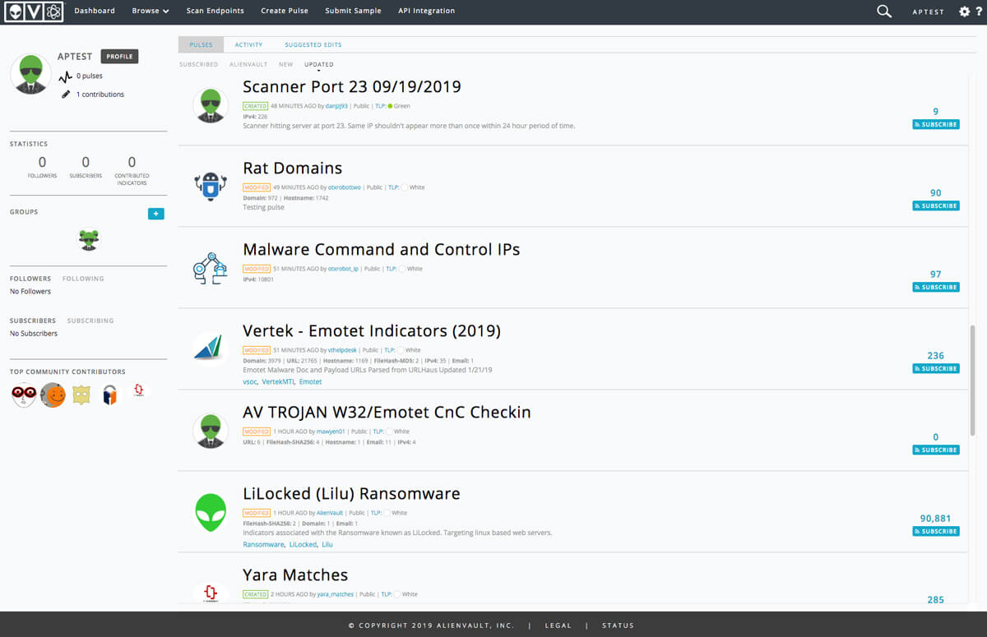Open Yara Matches pulse title
Image resolution: width=987 pixels, height=637 pixels.
[295, 575]
